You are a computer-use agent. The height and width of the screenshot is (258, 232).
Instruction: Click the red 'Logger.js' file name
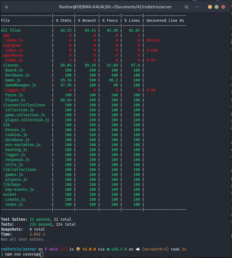pyautogui.click(x=15, y=90)
